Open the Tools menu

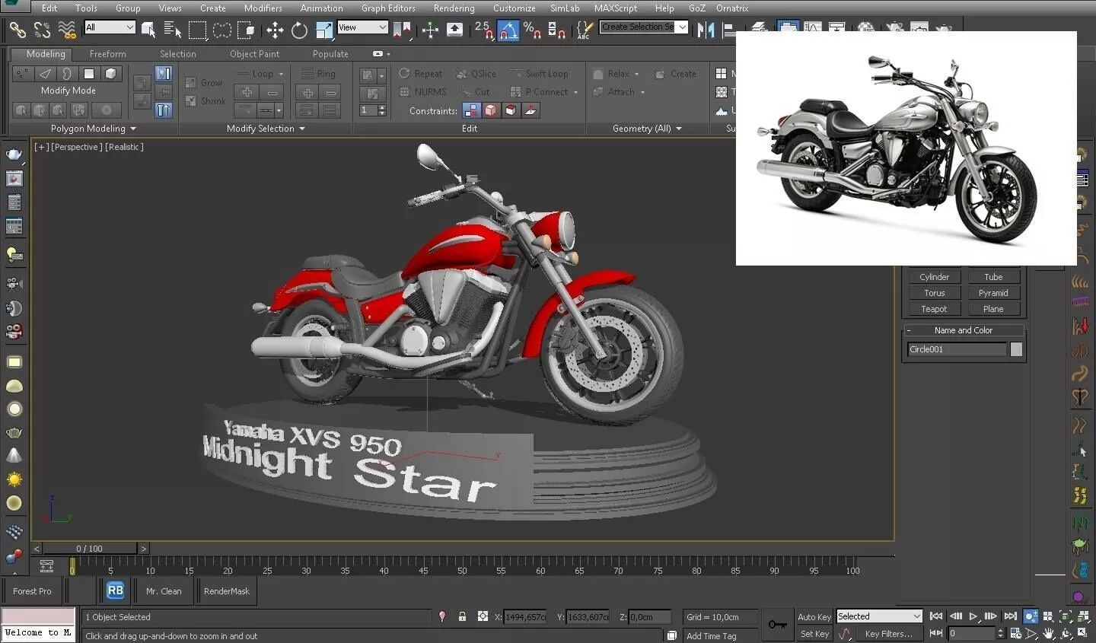pyautogui.click(x=86, y=8)
